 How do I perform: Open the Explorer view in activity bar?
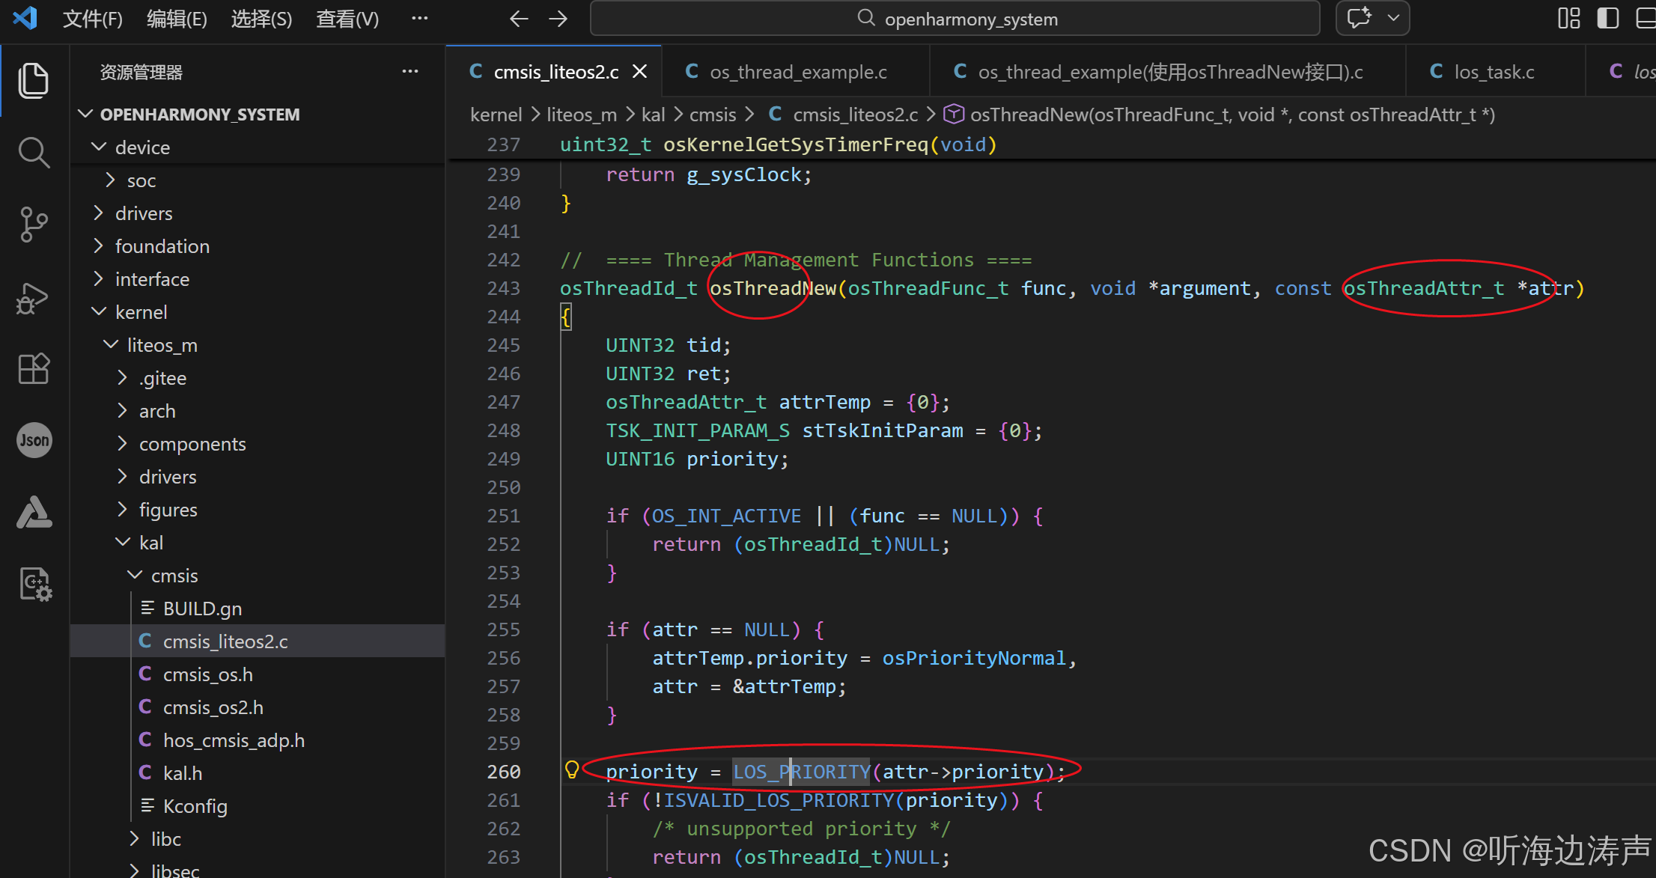33,80
